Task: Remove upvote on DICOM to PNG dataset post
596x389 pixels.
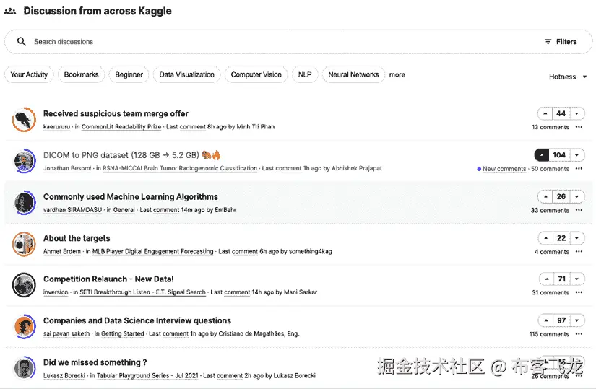Action: [x=542, y=155]
